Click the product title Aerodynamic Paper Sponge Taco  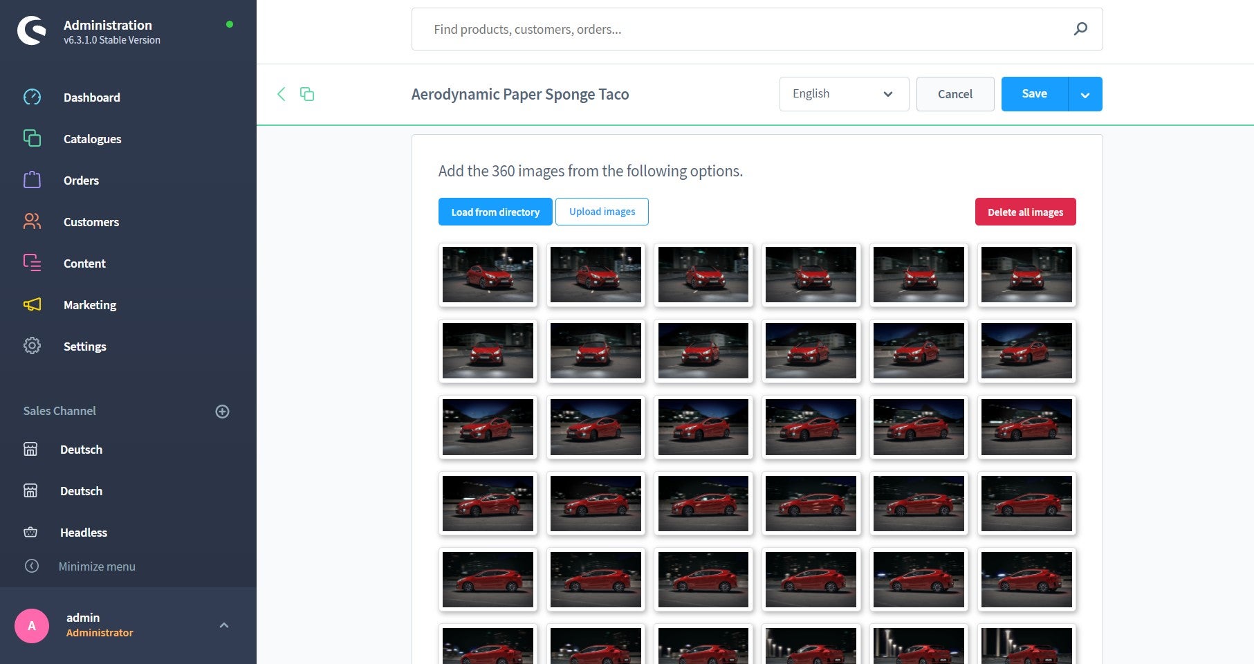pos(520,94)
